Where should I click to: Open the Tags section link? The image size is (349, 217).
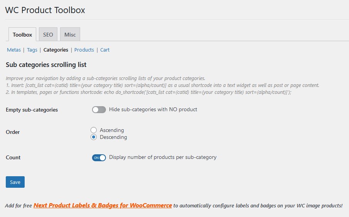coord(32,50)
